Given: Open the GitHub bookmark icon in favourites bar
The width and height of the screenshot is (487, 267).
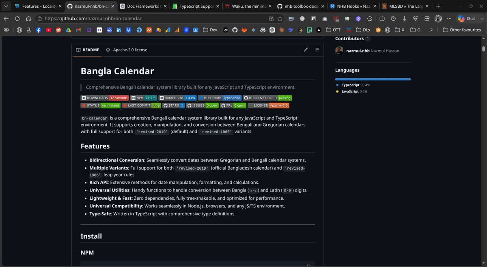Looking at the screenshot, I should click(235, 30).
